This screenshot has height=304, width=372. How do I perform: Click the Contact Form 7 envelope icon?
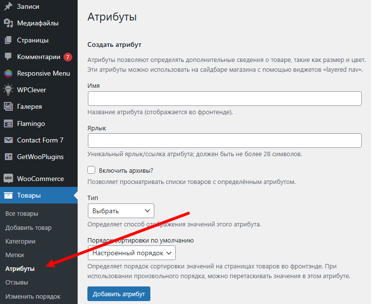[8, 140]
